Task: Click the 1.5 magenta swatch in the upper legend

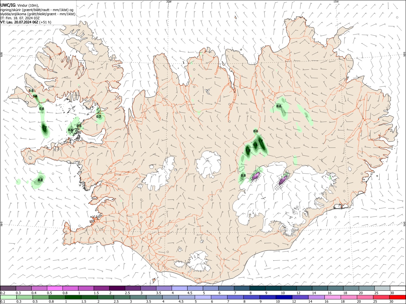Action: click(101, 288)
